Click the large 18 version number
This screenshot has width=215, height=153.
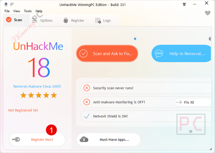[x=39, y=67]
